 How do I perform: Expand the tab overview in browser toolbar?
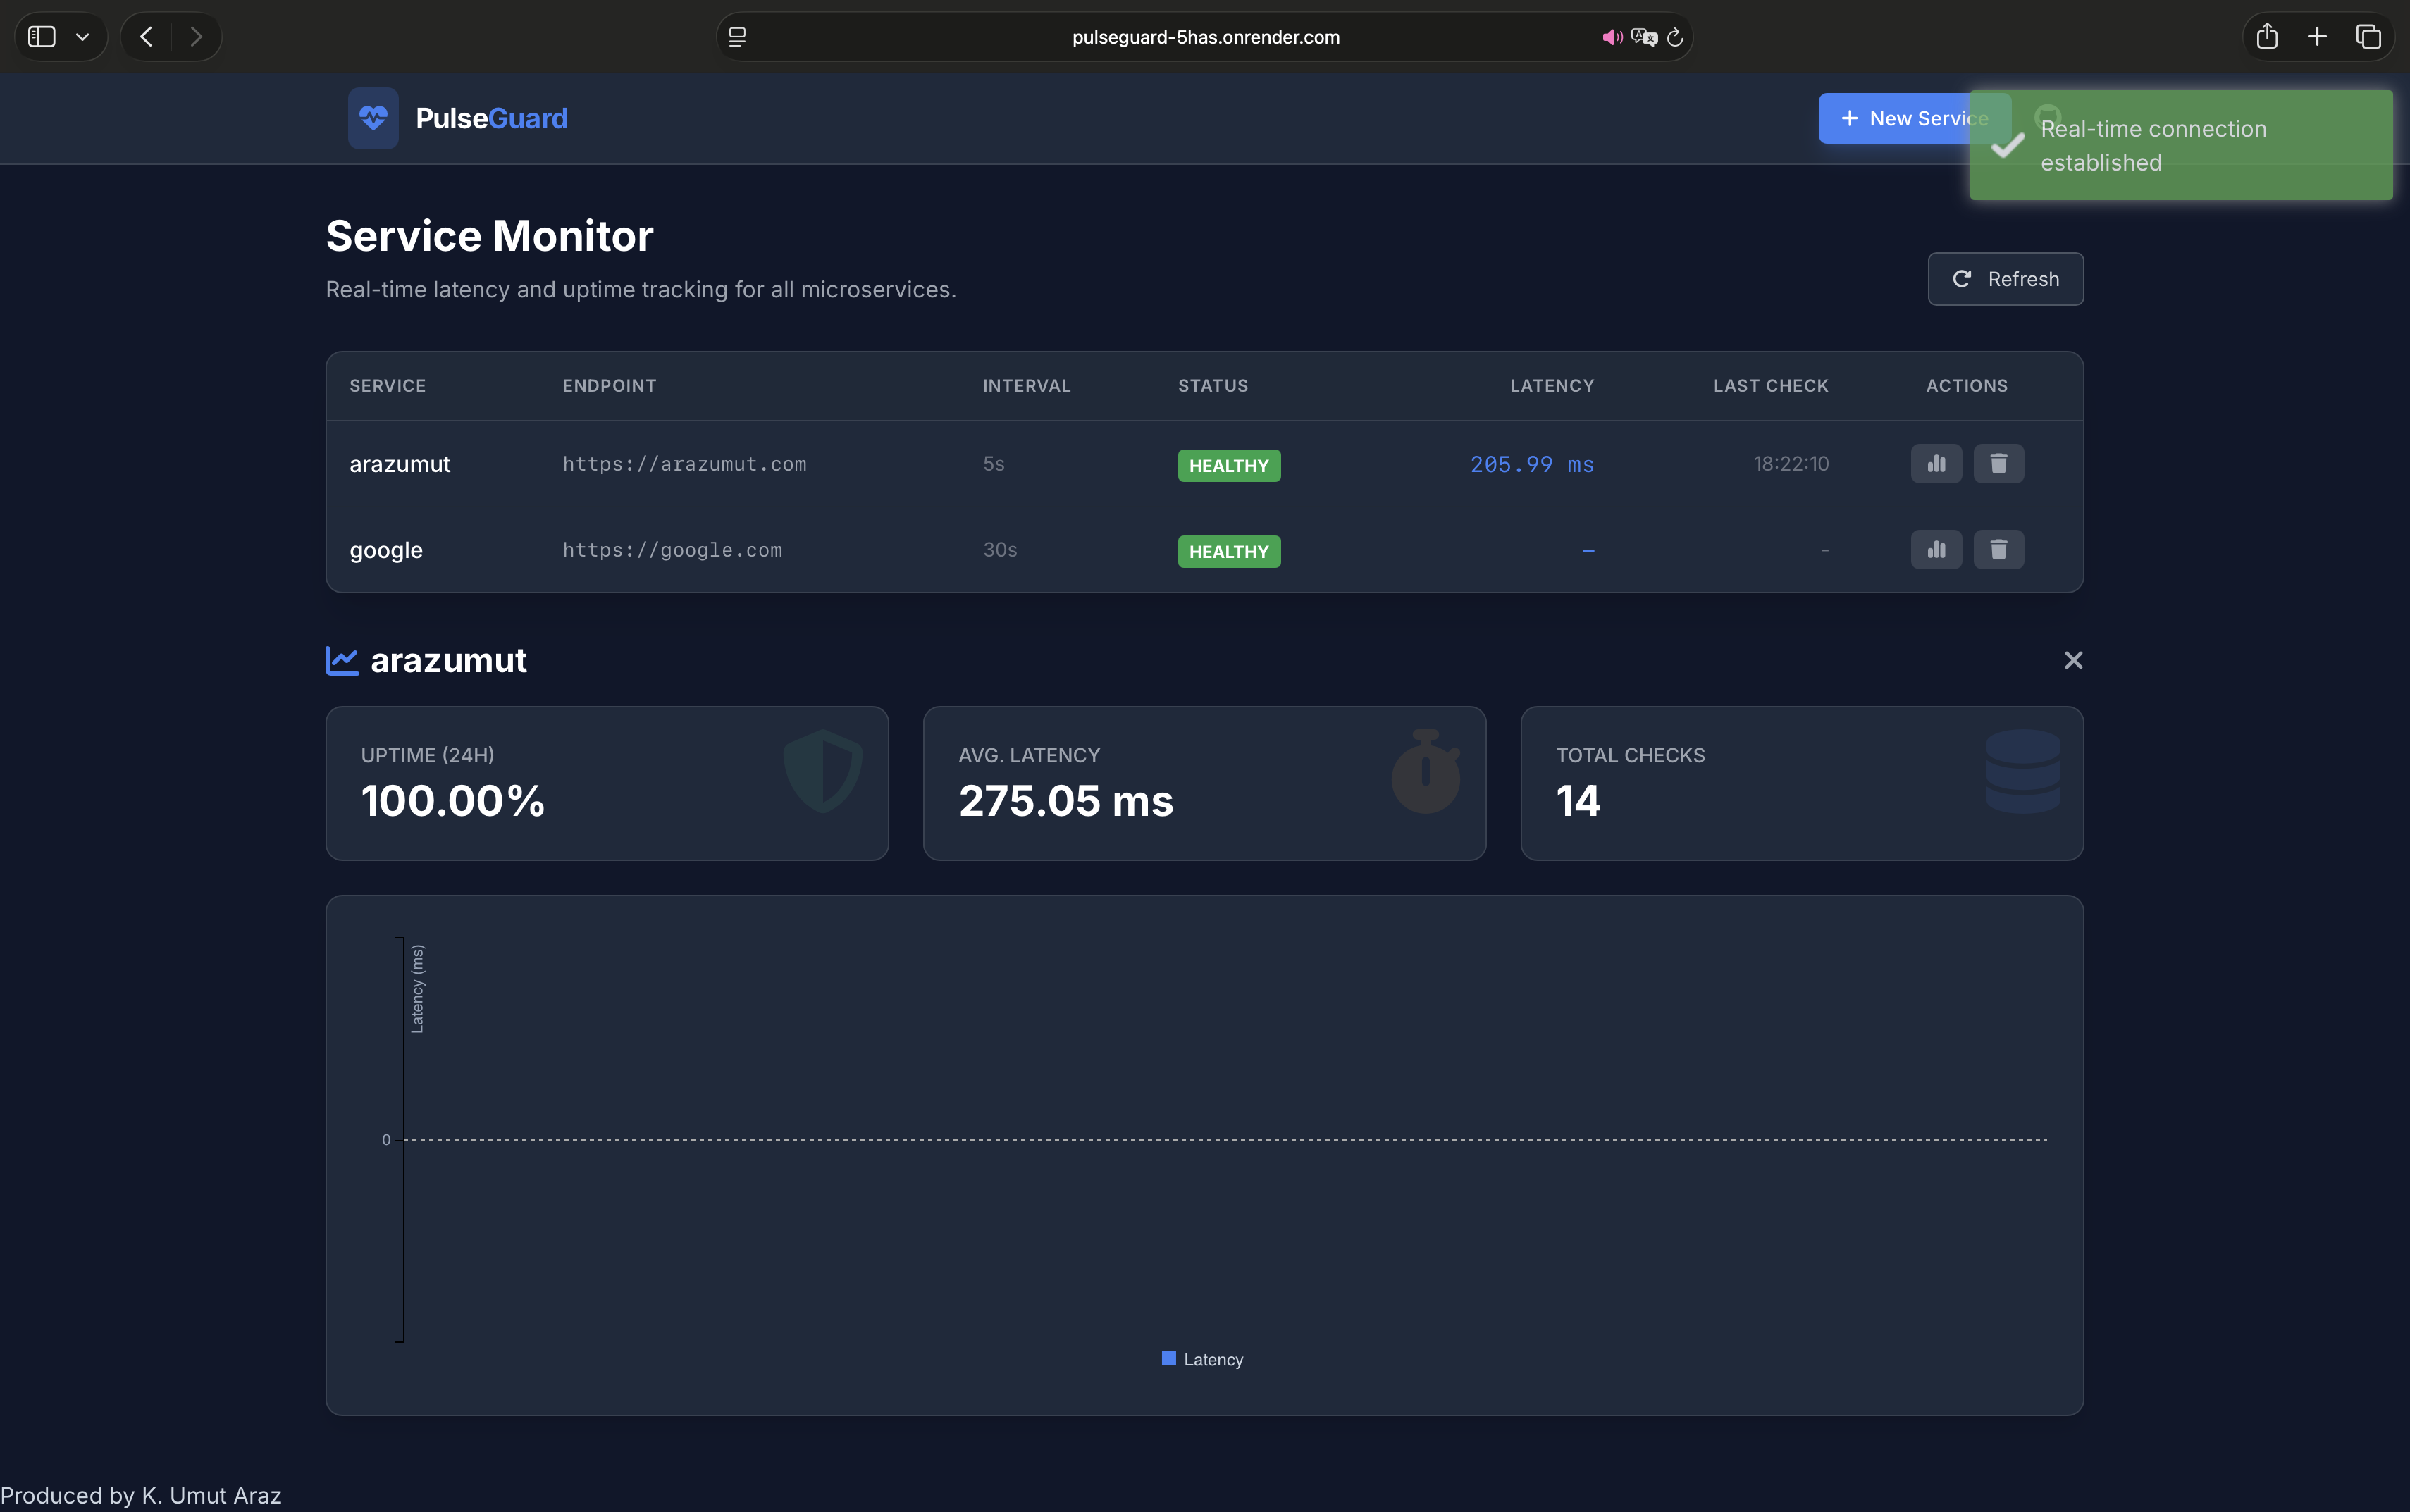(x=2368, y=36)
